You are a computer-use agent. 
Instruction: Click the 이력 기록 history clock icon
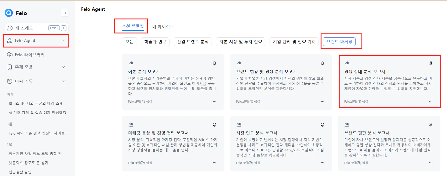tap(10, 81)
